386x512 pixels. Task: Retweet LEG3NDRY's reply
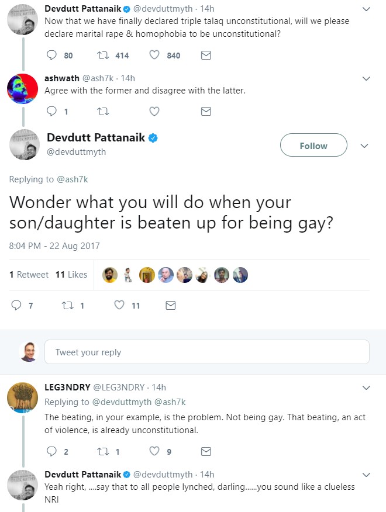pos(103,451)
